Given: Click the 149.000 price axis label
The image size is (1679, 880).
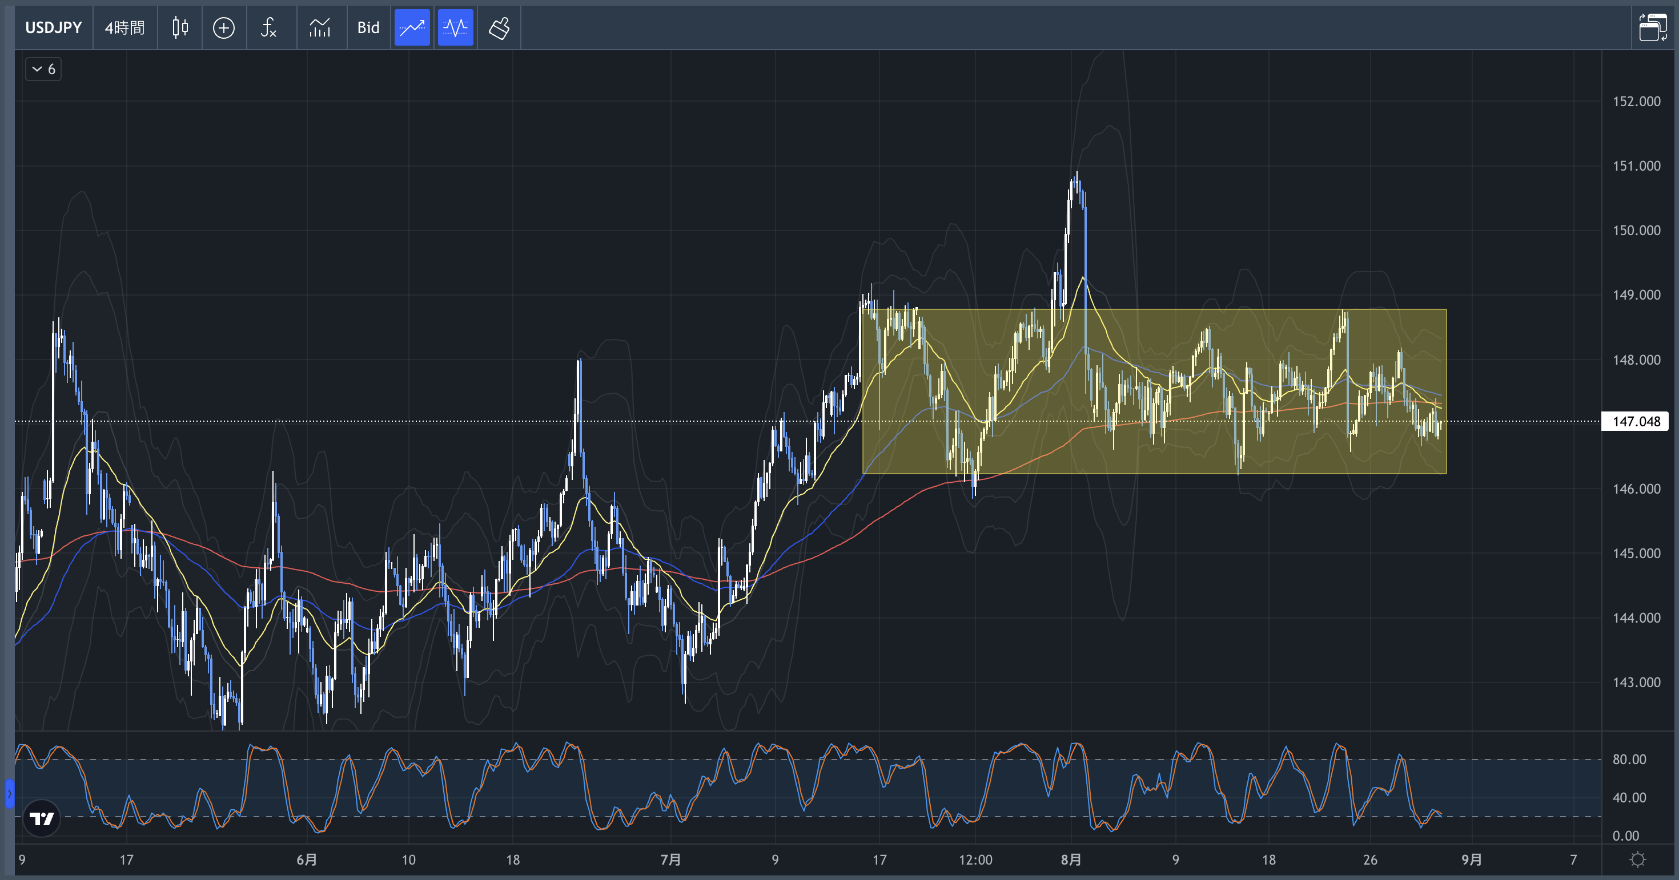Looking at the screenshot, I should pos(1636,294).
